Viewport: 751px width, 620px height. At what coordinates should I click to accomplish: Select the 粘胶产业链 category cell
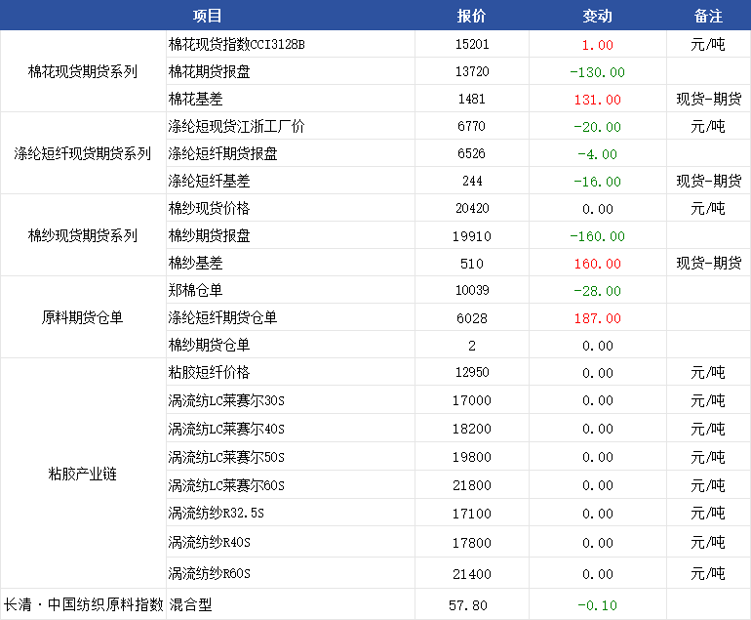[83, 474]
